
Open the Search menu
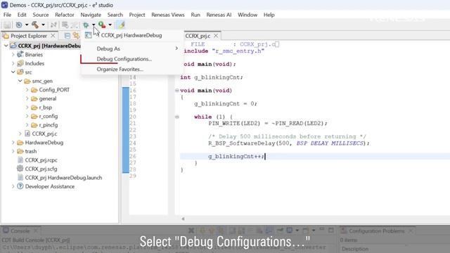115,15
